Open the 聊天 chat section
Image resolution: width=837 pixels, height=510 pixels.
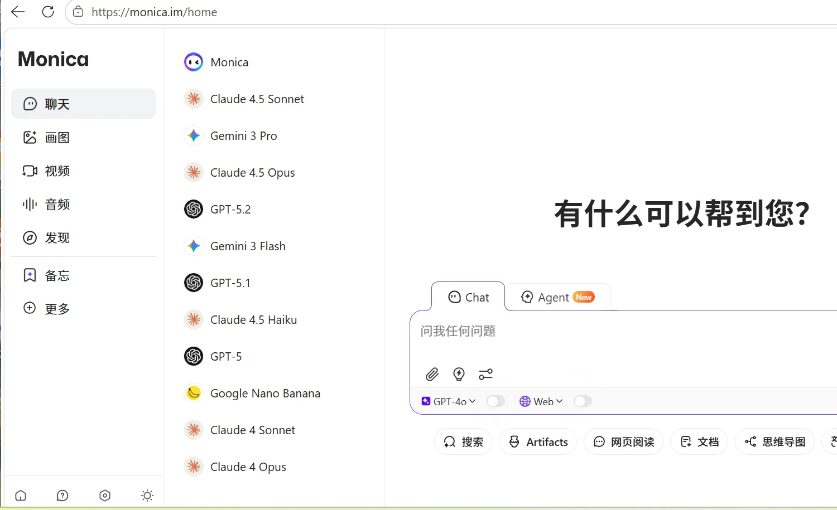[84, 104]
